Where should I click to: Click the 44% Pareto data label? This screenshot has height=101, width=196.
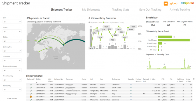tap(91, 48)
